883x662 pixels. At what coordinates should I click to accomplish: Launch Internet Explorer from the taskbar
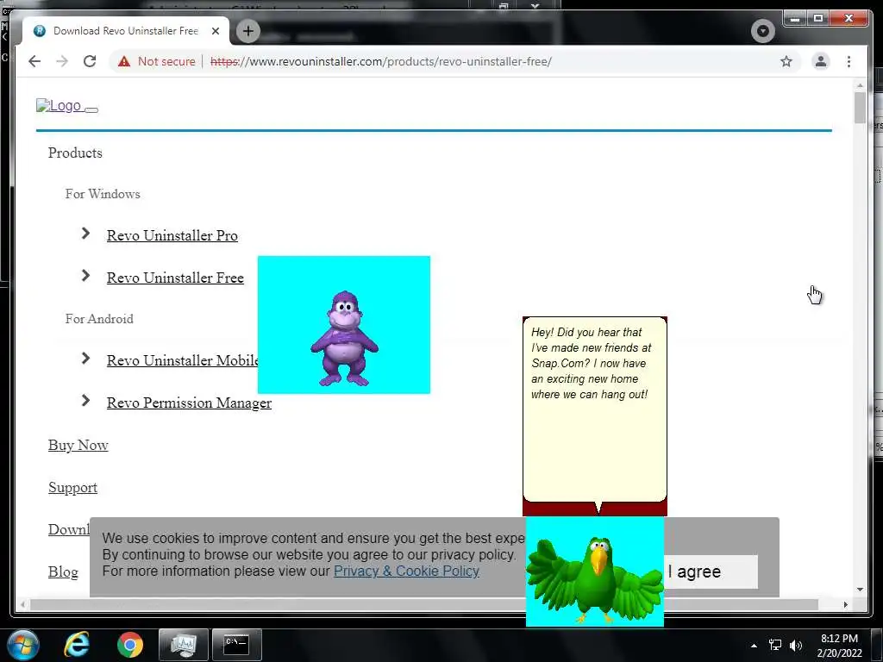pyautogui.click(x=77, y=645)
